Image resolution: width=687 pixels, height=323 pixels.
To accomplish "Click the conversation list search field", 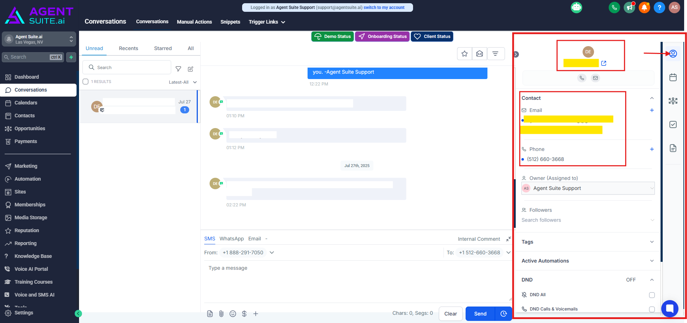I will [x=127, y=67].
